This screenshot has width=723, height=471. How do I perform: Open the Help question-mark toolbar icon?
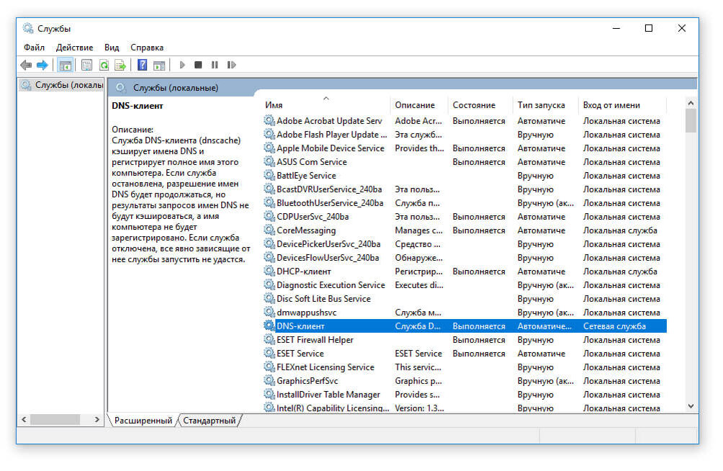coord(143,65)
